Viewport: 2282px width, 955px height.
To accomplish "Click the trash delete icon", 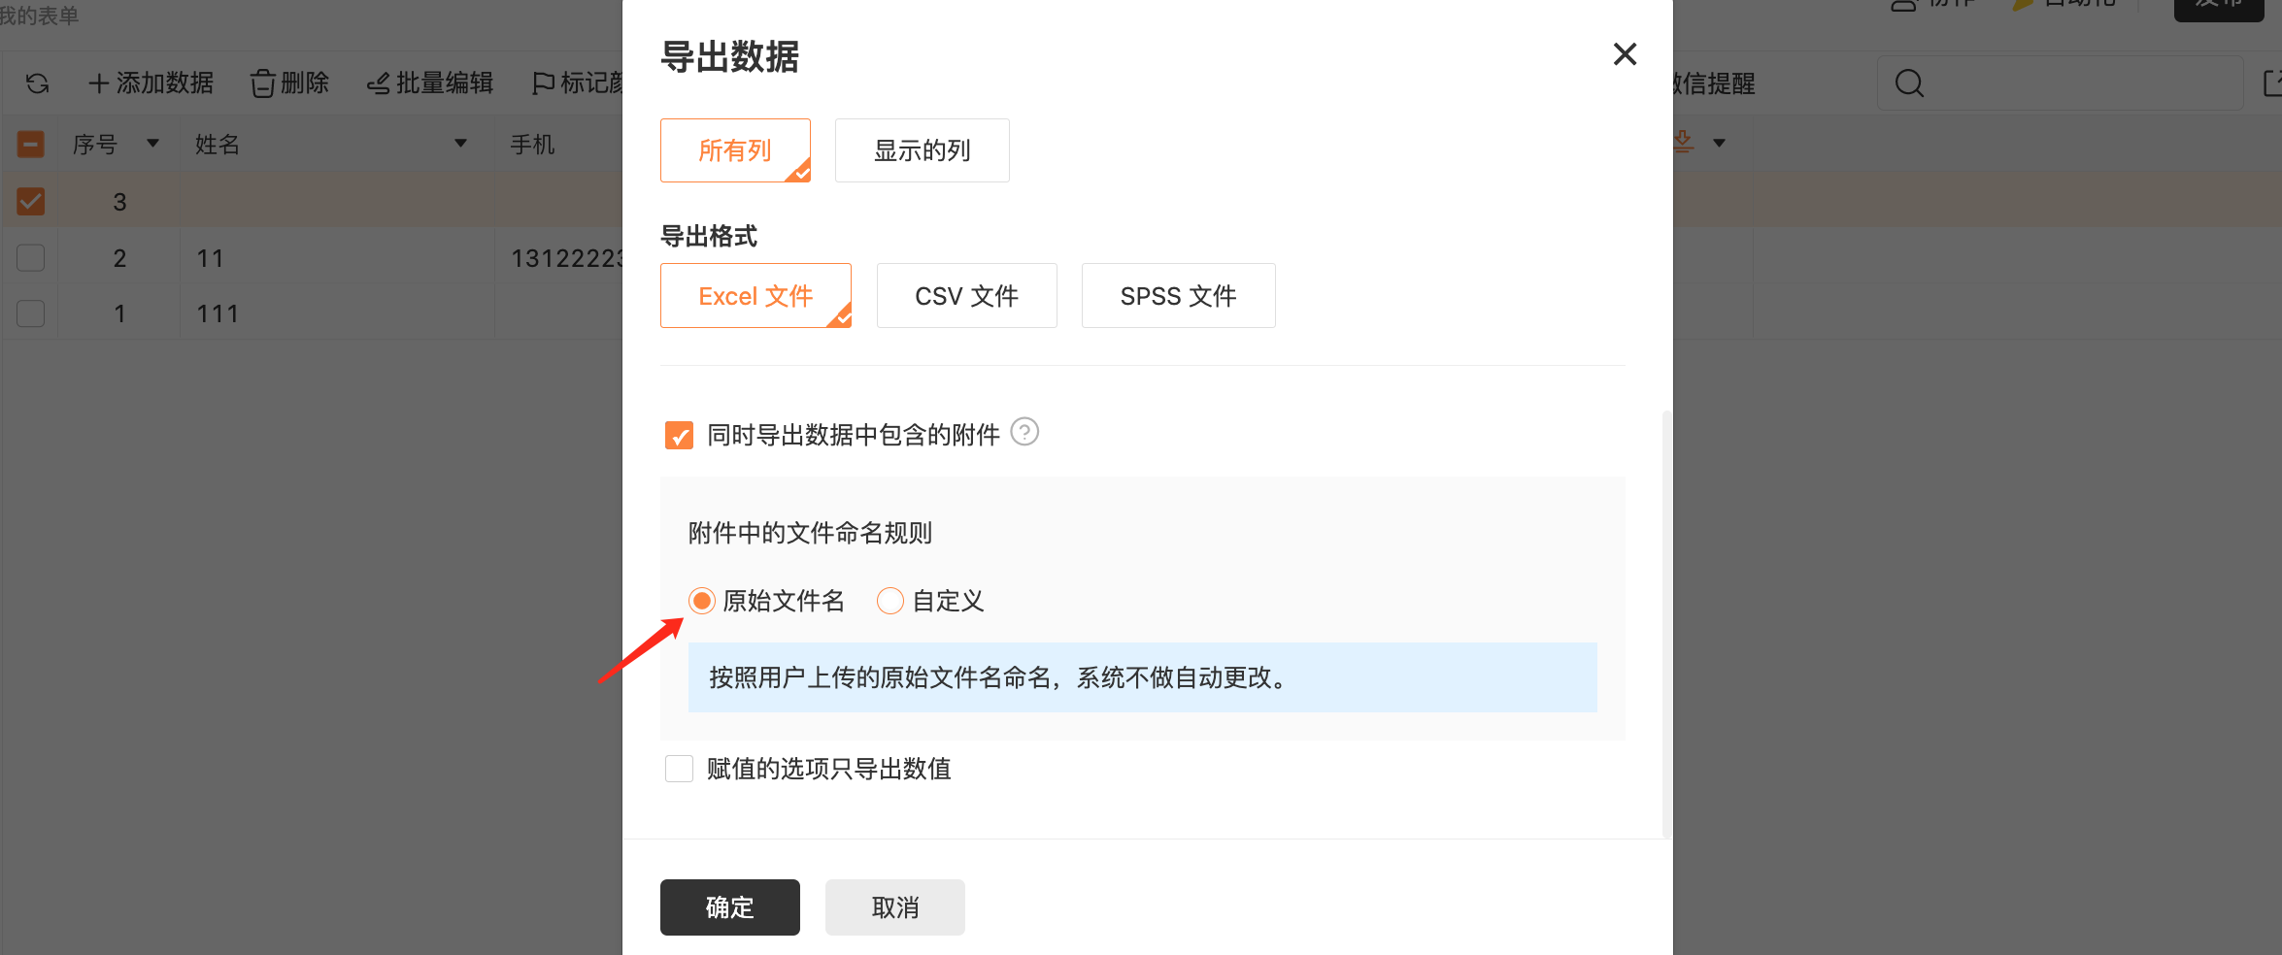I will tap(262, 83).
